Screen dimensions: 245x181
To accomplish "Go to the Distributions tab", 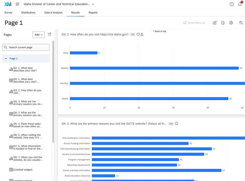I will [x=28, y=13].
